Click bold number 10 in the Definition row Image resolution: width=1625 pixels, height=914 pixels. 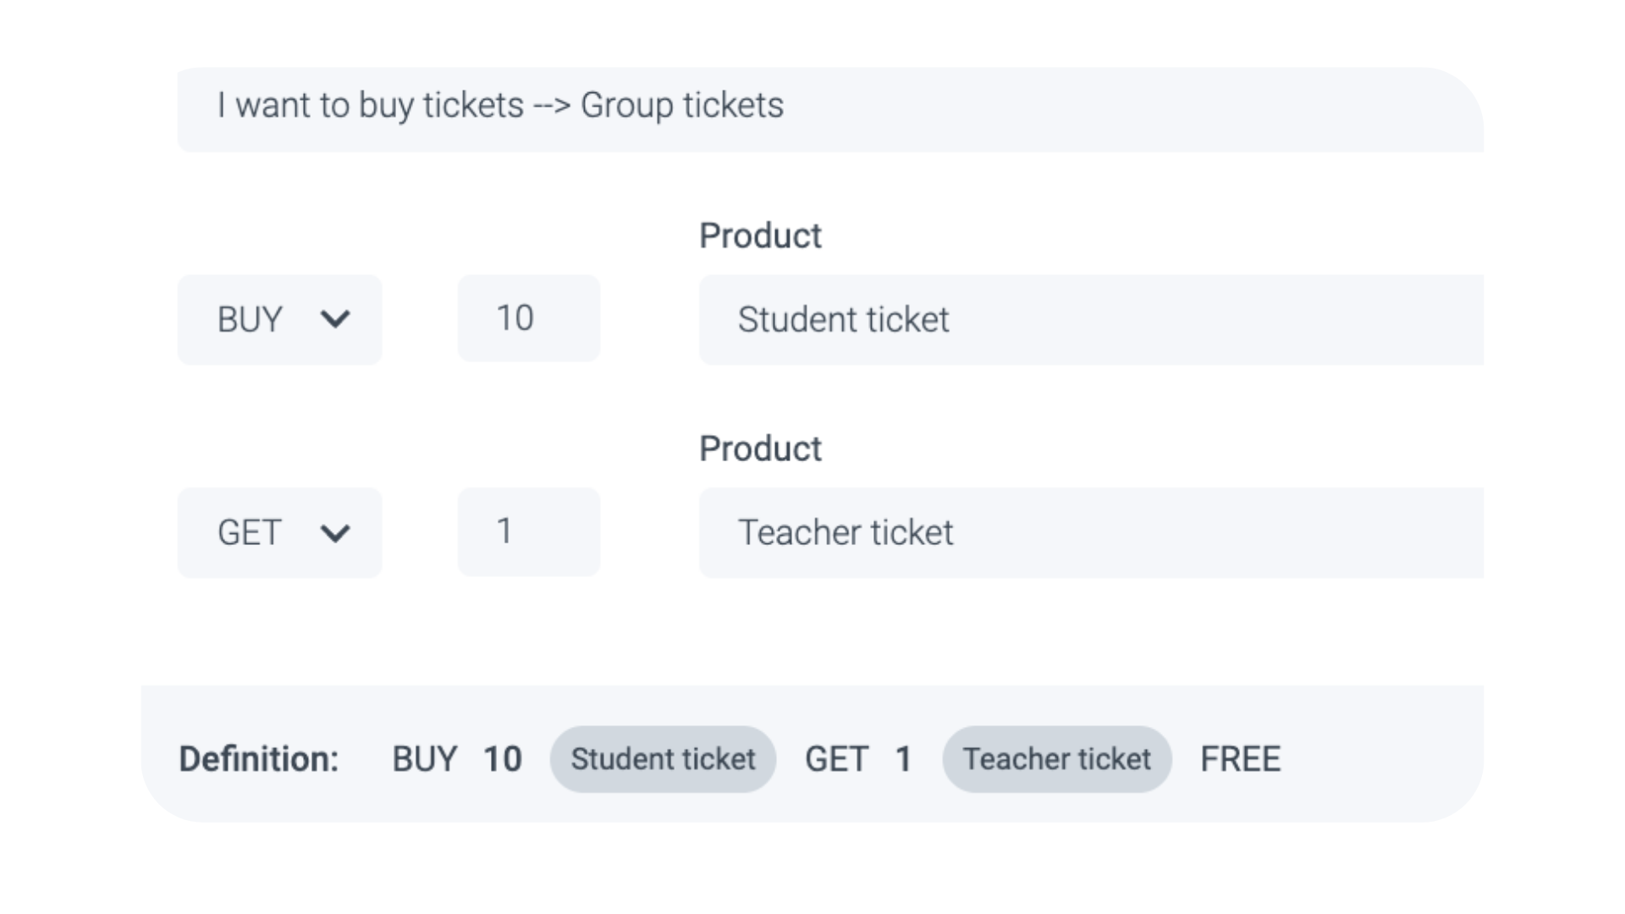click(502, 759)
